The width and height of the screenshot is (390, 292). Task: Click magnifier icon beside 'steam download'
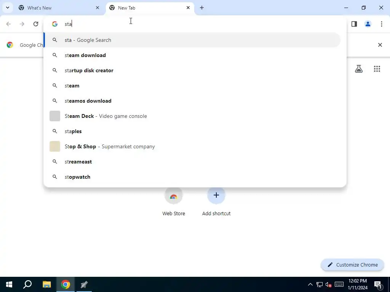click(x=55, y=55)
